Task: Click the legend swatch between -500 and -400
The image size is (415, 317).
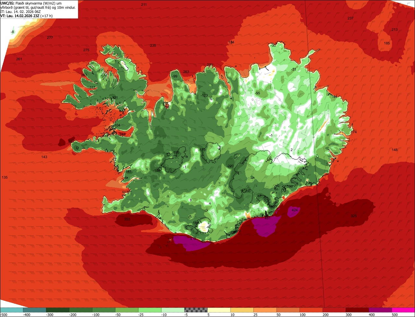Action: [11, 310]
